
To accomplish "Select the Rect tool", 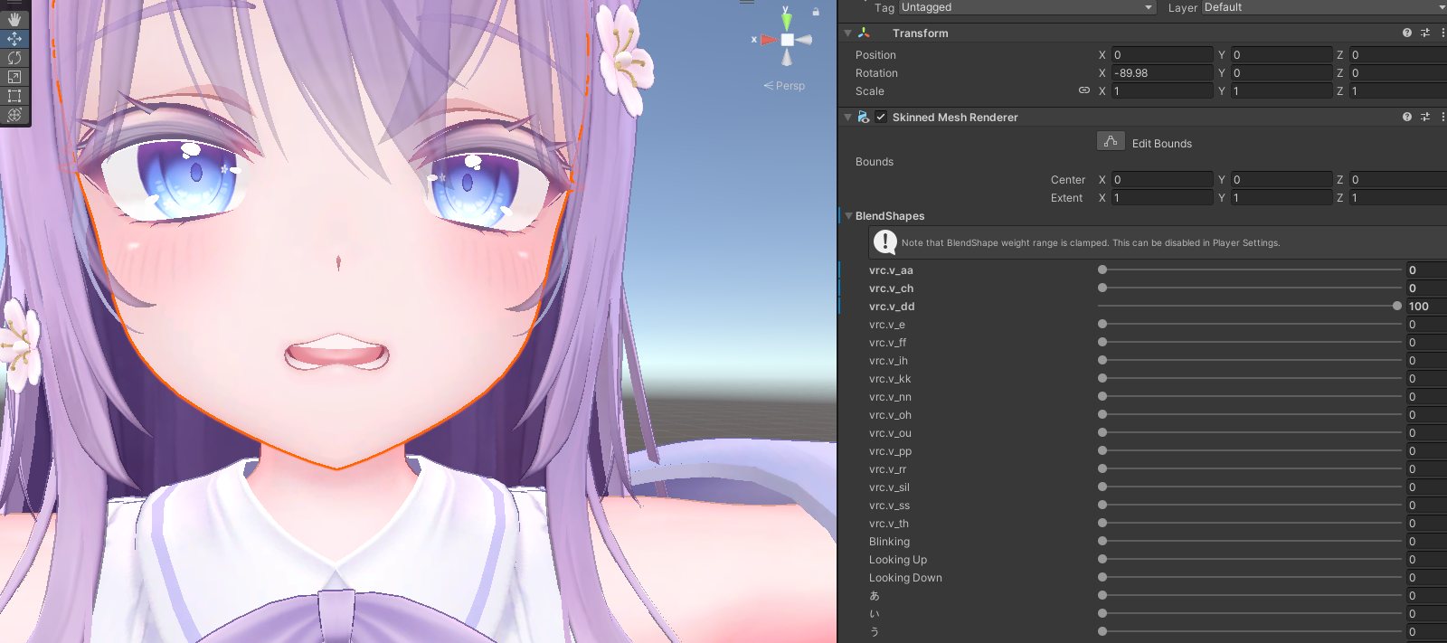I will point(14,96).
